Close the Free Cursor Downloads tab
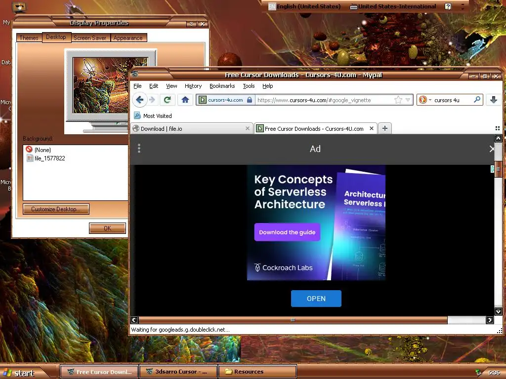 [x=372, y=128]
